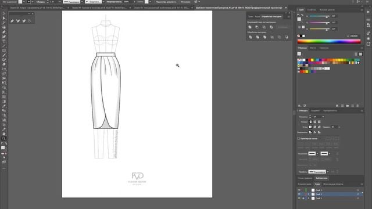Image resolution: width=372 pixels, height=209 pixels.
Task: Select the Eyedropper tool
Action: pyautogui.click(x=4, y=106)
